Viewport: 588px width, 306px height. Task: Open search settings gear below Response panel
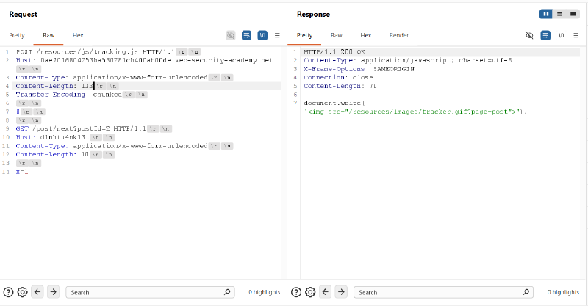point(310,292)
